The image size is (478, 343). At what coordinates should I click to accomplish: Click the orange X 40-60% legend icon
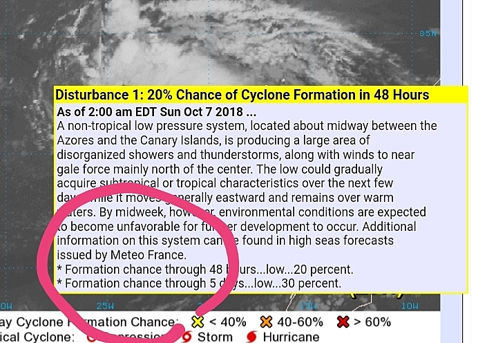coord(266,322)
